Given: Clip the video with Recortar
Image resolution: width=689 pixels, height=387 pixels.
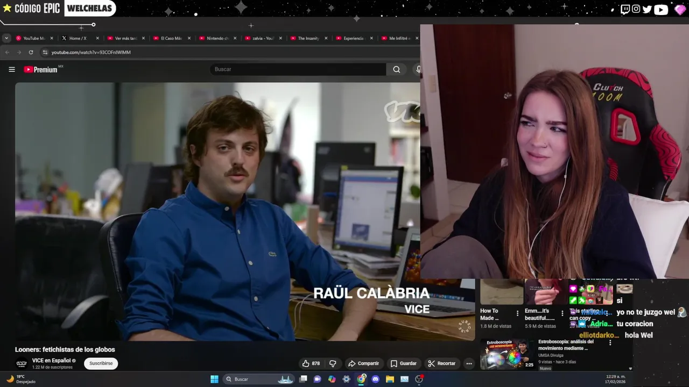Looking at the screenshot, I should pyautogui.click(x=441, y=363).
